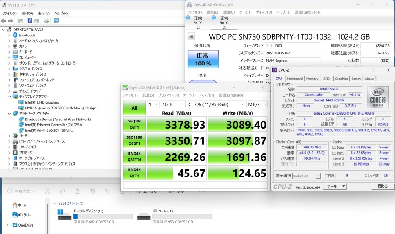Image resolution: width=395 pixels, height=234 pixels.
Task: Expand the Bluetooth tree node
Action: pos(9,35)
